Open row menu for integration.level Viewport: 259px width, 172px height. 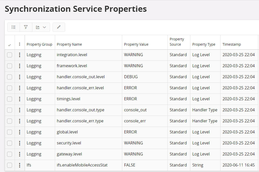click(20, 55)
